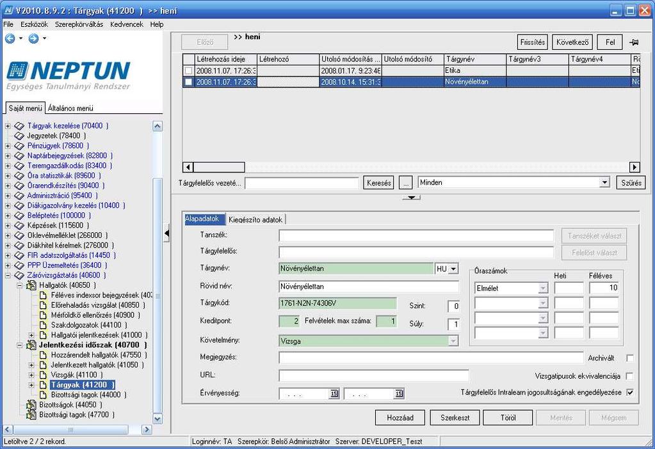655x449 pixels.
Task: Click the Adminisztráció (95400) book icon
Action: 19,195
